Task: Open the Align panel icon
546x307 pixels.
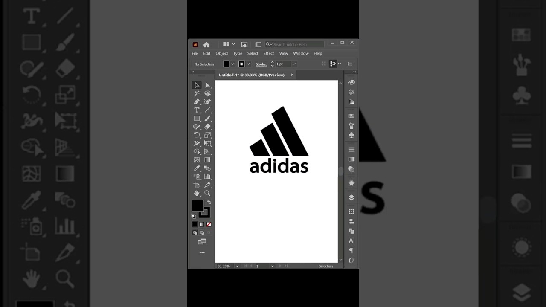Action: click(x=351, y=221)
